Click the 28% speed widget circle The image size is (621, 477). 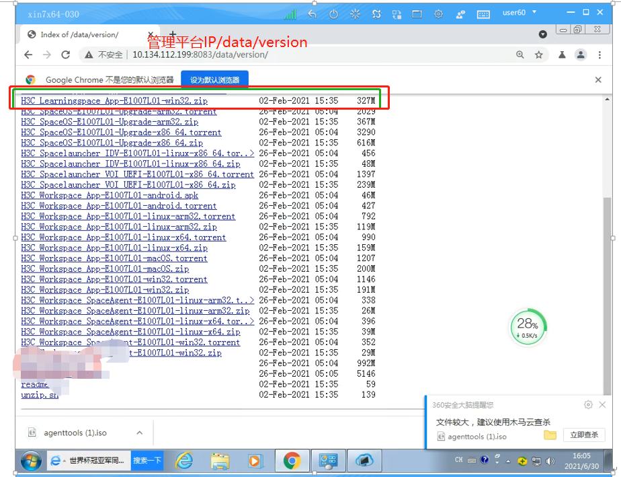tap(528, 327)
